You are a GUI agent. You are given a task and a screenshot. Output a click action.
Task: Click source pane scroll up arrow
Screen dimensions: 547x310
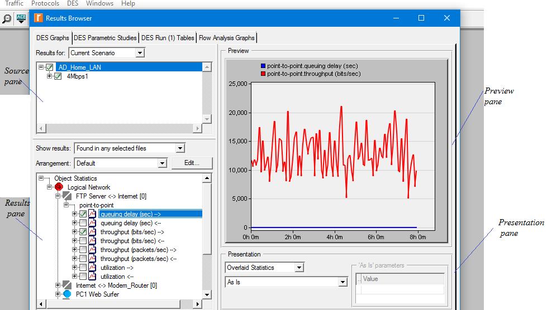point(207,67)
